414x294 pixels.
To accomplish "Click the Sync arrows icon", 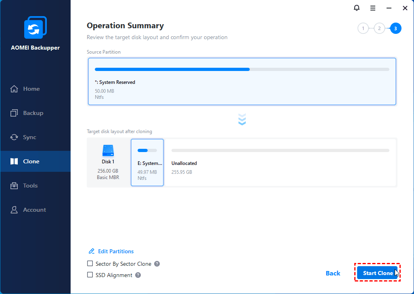I will click(14, 137).
